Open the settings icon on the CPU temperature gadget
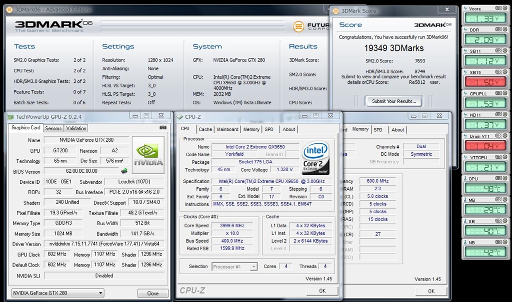This screenshot has height=302, width=512. (498, 178)
